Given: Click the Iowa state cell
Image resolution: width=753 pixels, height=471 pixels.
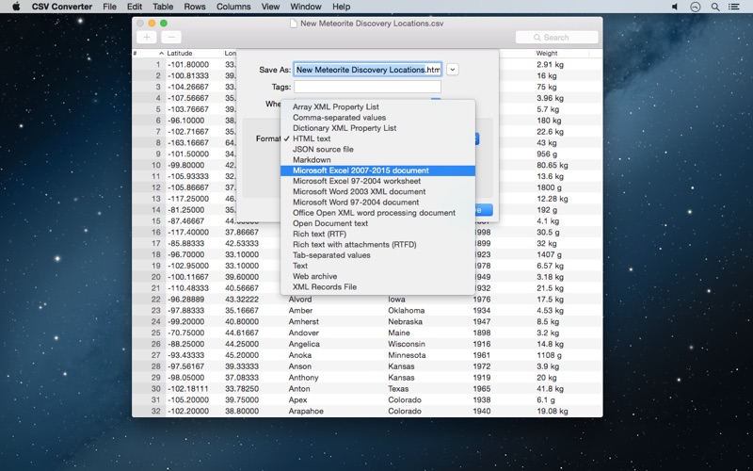Looking at the screenshot, I should (x=396, y=299).
